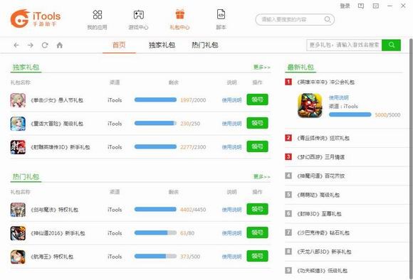The width and height of the screenshot is (413, 280).
Task: Open 使用说明 for 航海王 礼包
Action: pyautogui.click(x=232, y=257)
